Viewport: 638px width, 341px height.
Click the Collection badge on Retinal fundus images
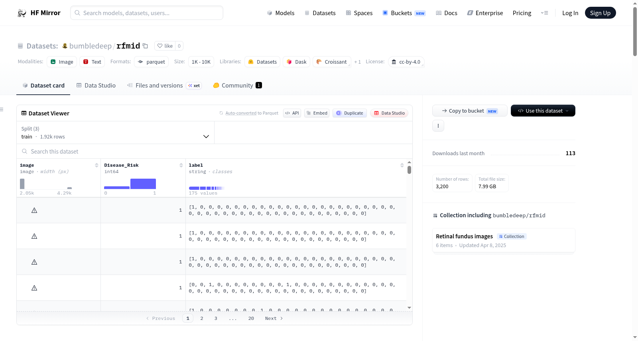(x=512, y=236)
